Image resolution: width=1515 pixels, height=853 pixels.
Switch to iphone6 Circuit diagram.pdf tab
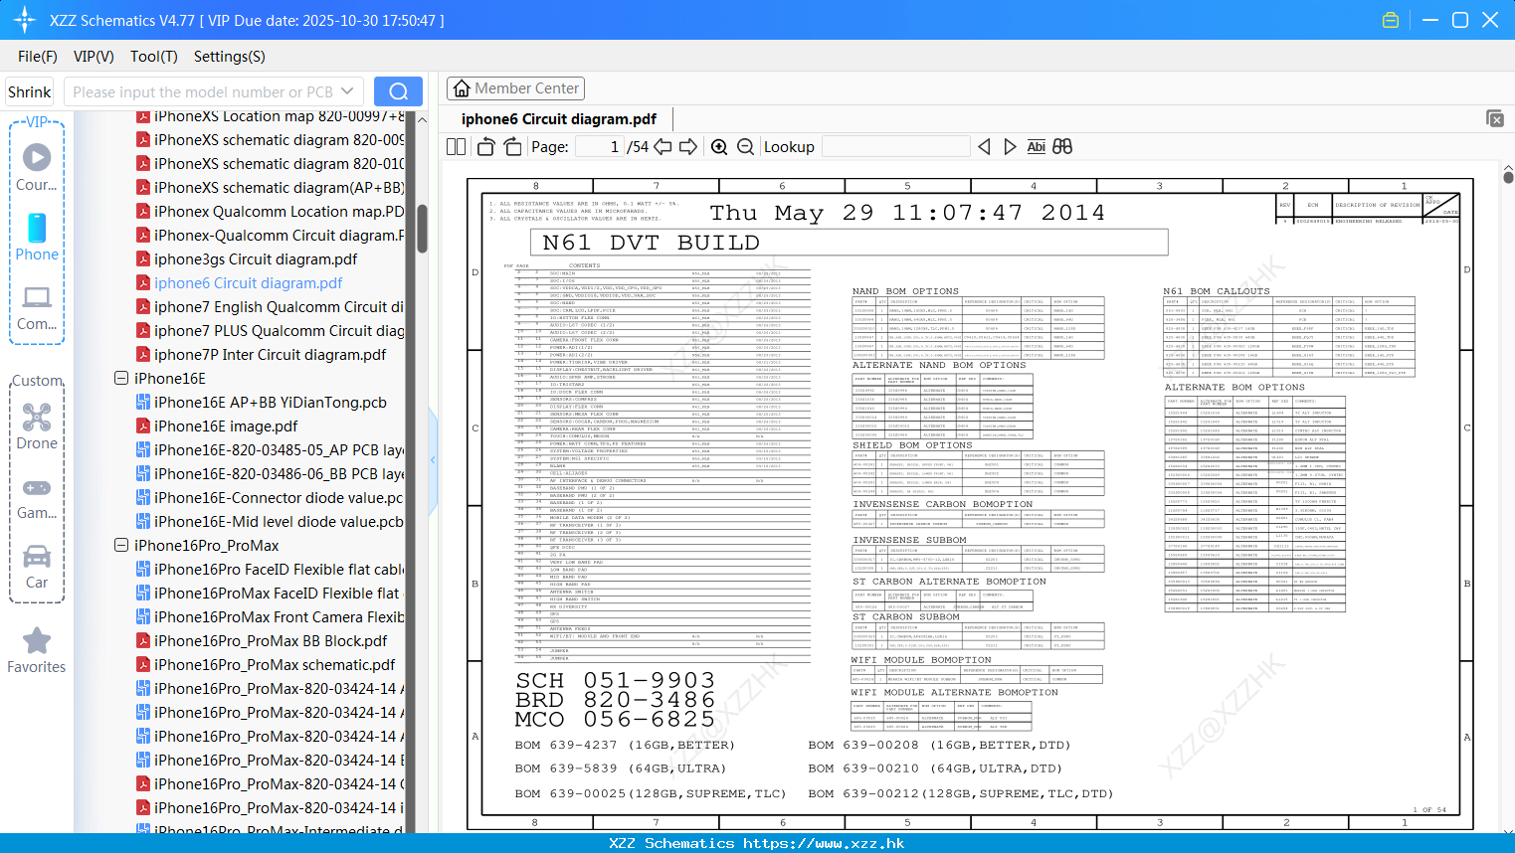(559, 118)
